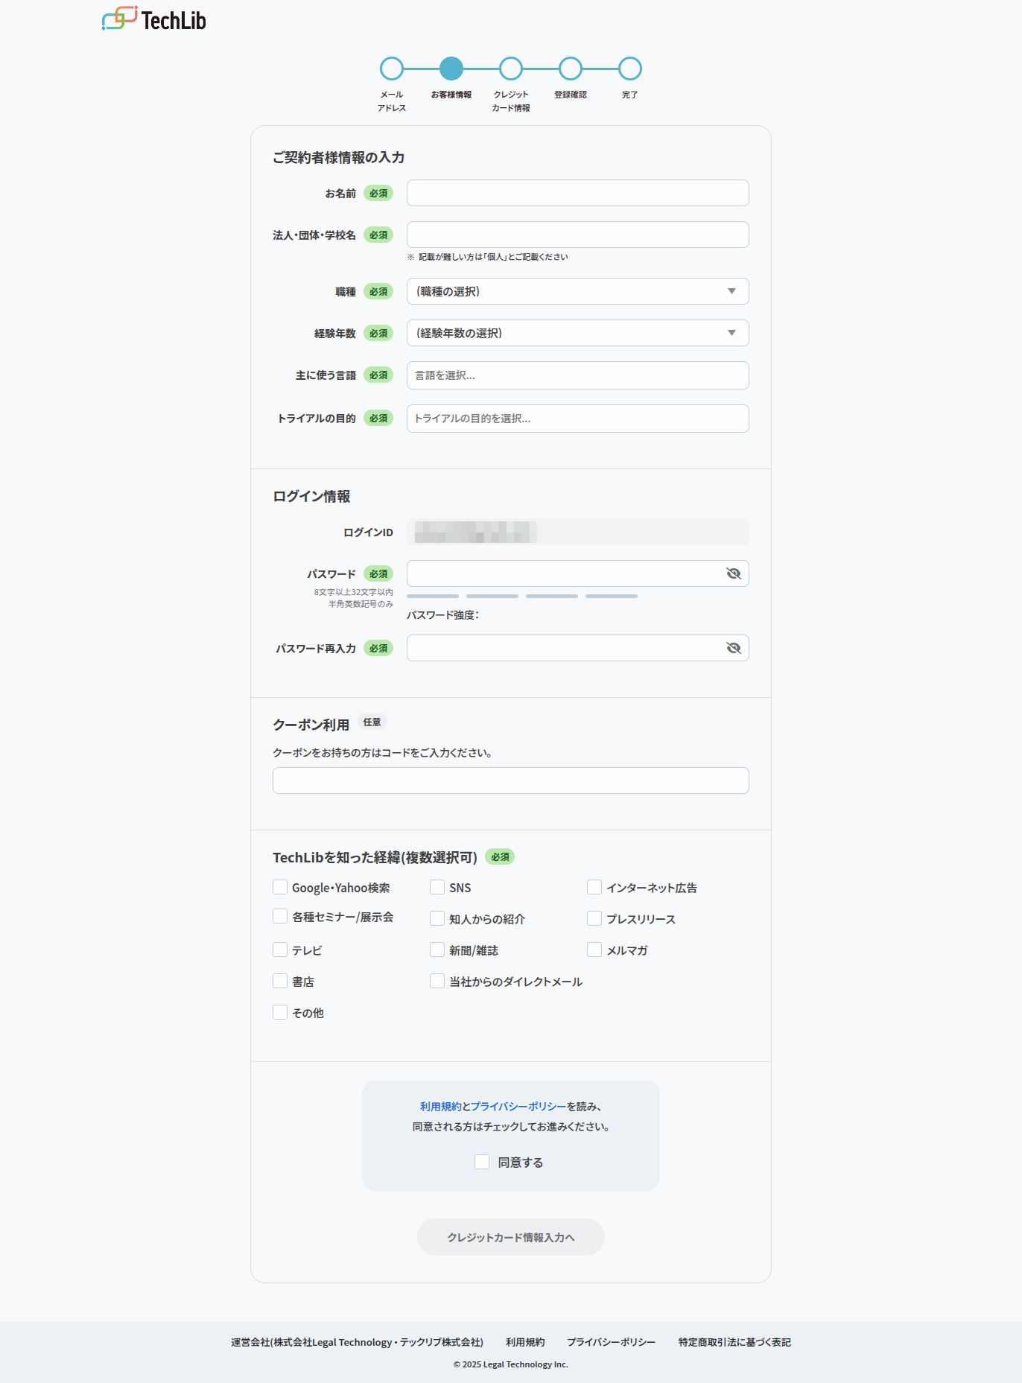This screenshot has height=1383, width=1022.
Task: Click the disabled ログインID field
Action: [578, 532]
